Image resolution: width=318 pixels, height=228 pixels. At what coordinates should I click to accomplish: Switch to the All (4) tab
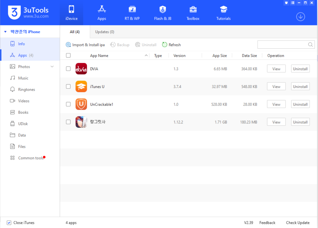(75, 32)
